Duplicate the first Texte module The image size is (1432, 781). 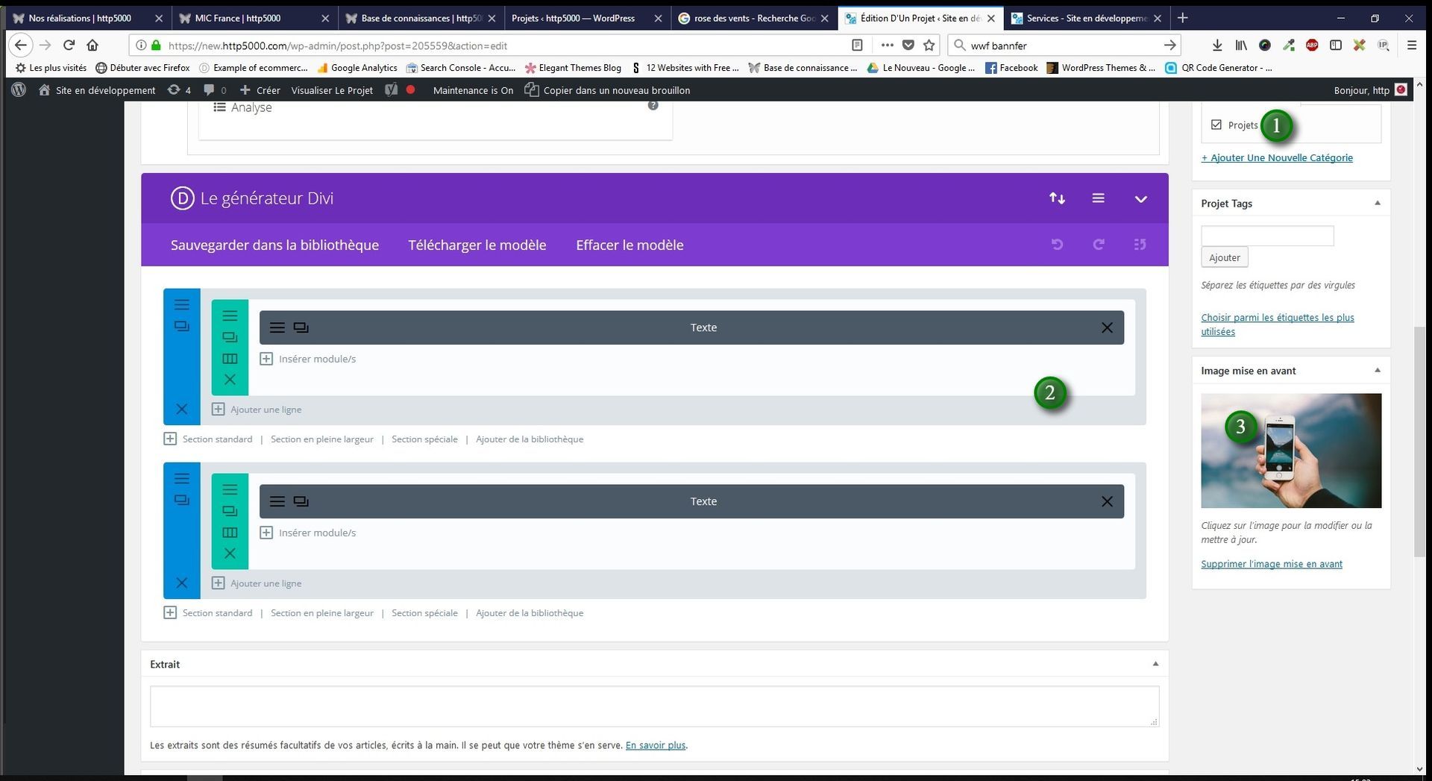click(x=301, y=327)
